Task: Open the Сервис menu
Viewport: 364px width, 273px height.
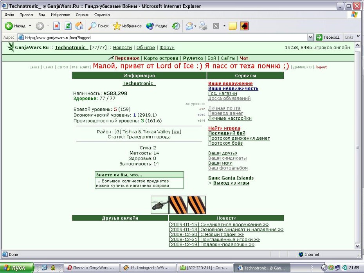Action: 82,14
